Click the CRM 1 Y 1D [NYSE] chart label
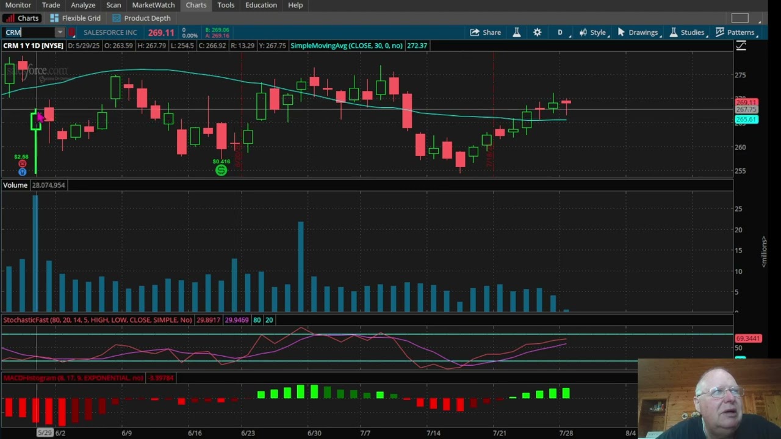This screenshot has height=439, width=781. pyautogui.click(x=34, y=46)
